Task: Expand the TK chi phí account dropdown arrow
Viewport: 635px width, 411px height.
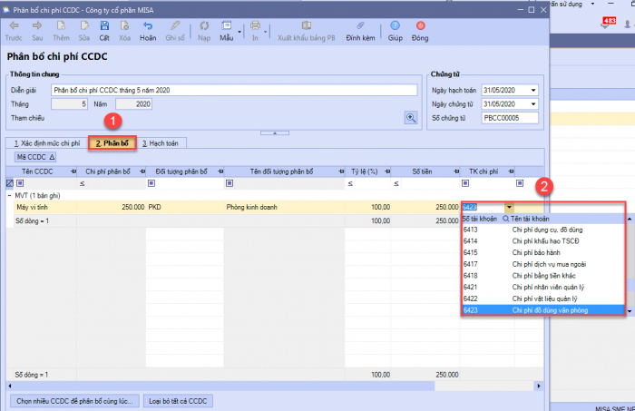Action: click(x=509, y=208)
